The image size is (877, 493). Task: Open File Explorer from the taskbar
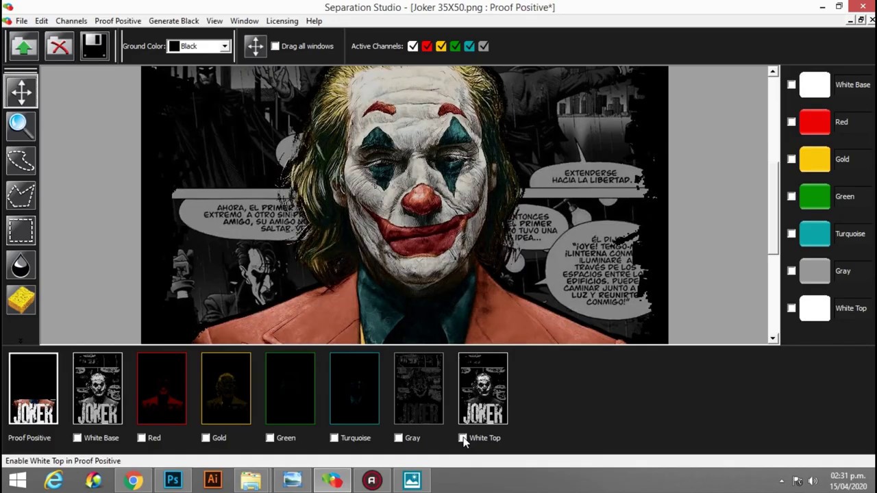pos(251,480)
